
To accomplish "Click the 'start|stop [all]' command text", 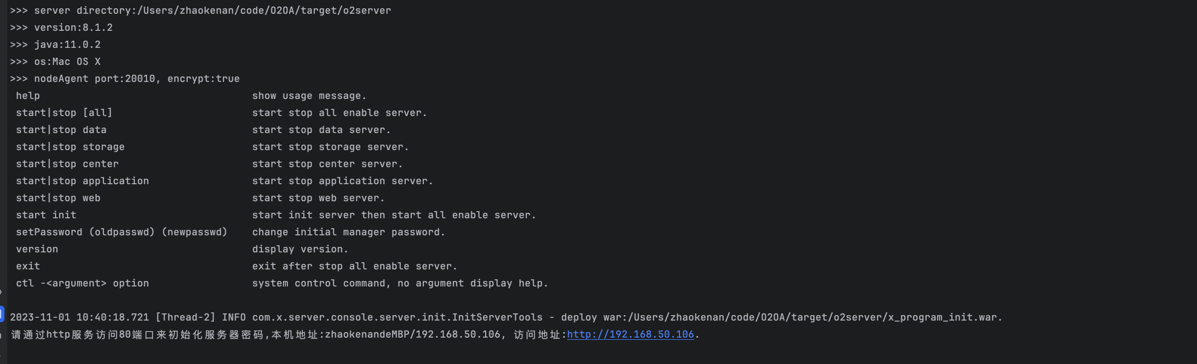I will (64, 113).
